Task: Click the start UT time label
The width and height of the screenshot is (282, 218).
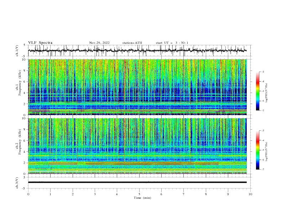Action: pos(172,43)
